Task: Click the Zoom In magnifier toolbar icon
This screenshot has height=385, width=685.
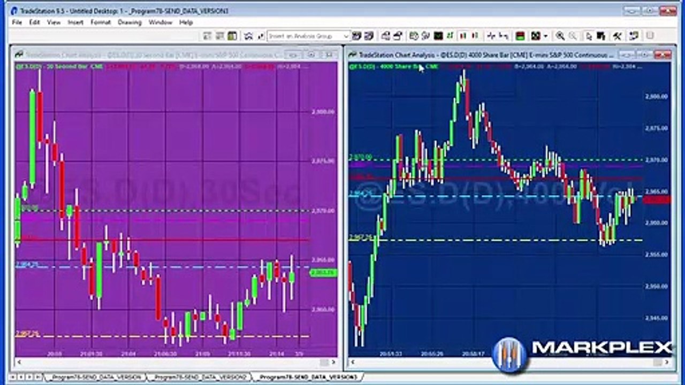Action: 560,36
